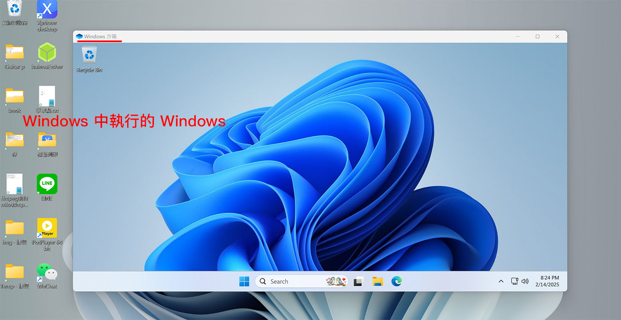Image resolution: width=621 pixels, height=320 pixels.
Task: Select the 存 folder on desktop
Action: point(15,144)
